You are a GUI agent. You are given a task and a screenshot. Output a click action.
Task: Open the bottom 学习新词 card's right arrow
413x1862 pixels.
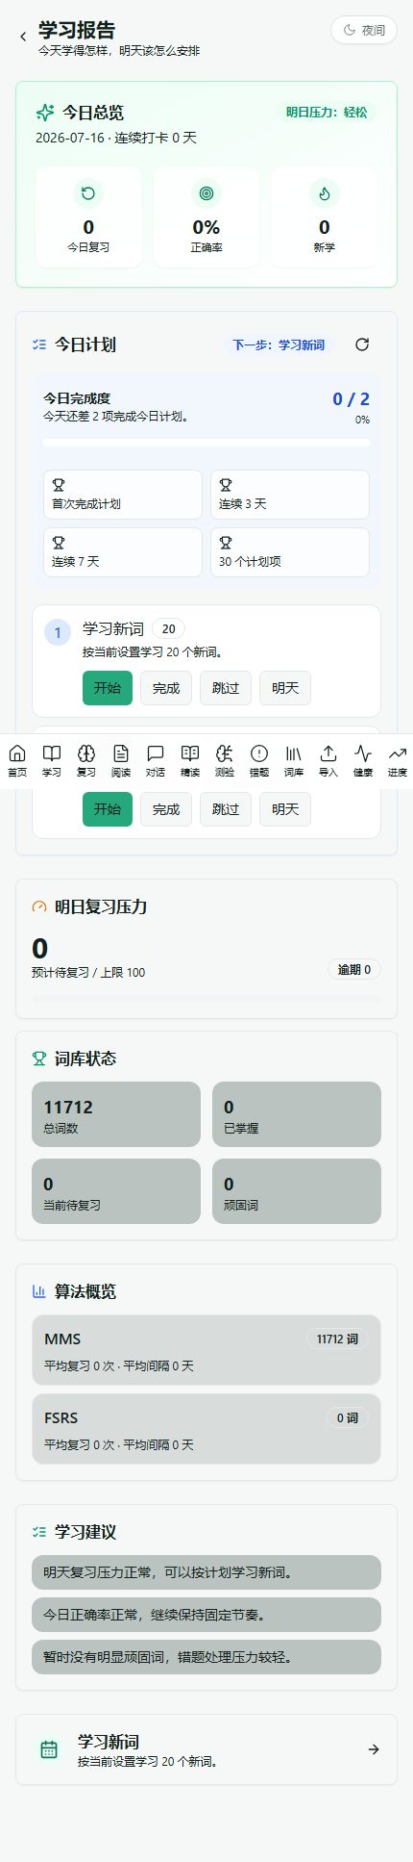[374, 1749]
